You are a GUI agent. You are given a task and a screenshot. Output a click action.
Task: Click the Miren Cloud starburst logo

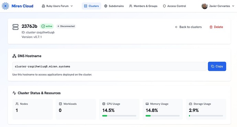coord(5,6)
